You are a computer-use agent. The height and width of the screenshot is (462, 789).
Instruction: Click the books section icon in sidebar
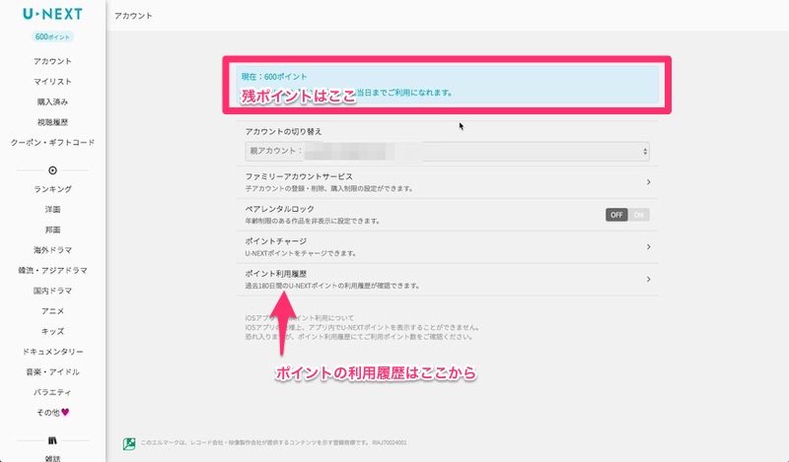tap(52, 439)
